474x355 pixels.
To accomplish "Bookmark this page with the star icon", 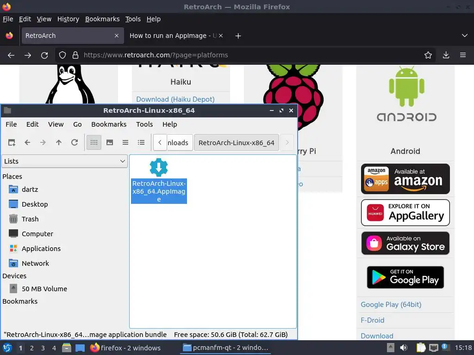I will (x=428, y=55).
